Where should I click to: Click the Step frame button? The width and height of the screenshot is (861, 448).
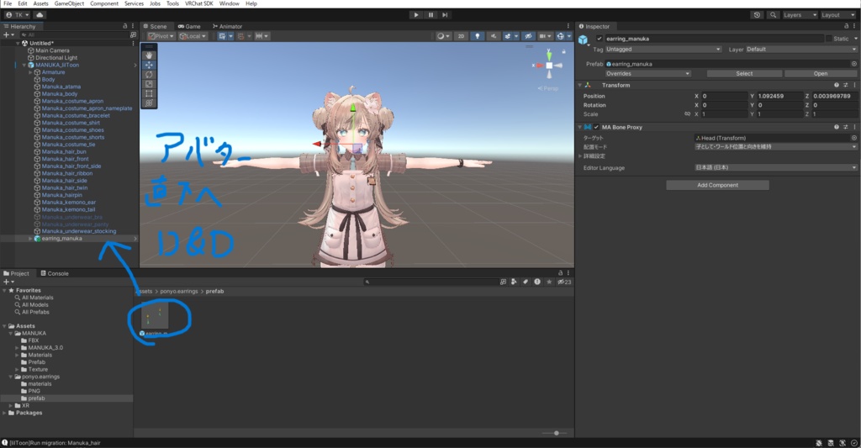[445, 15]
